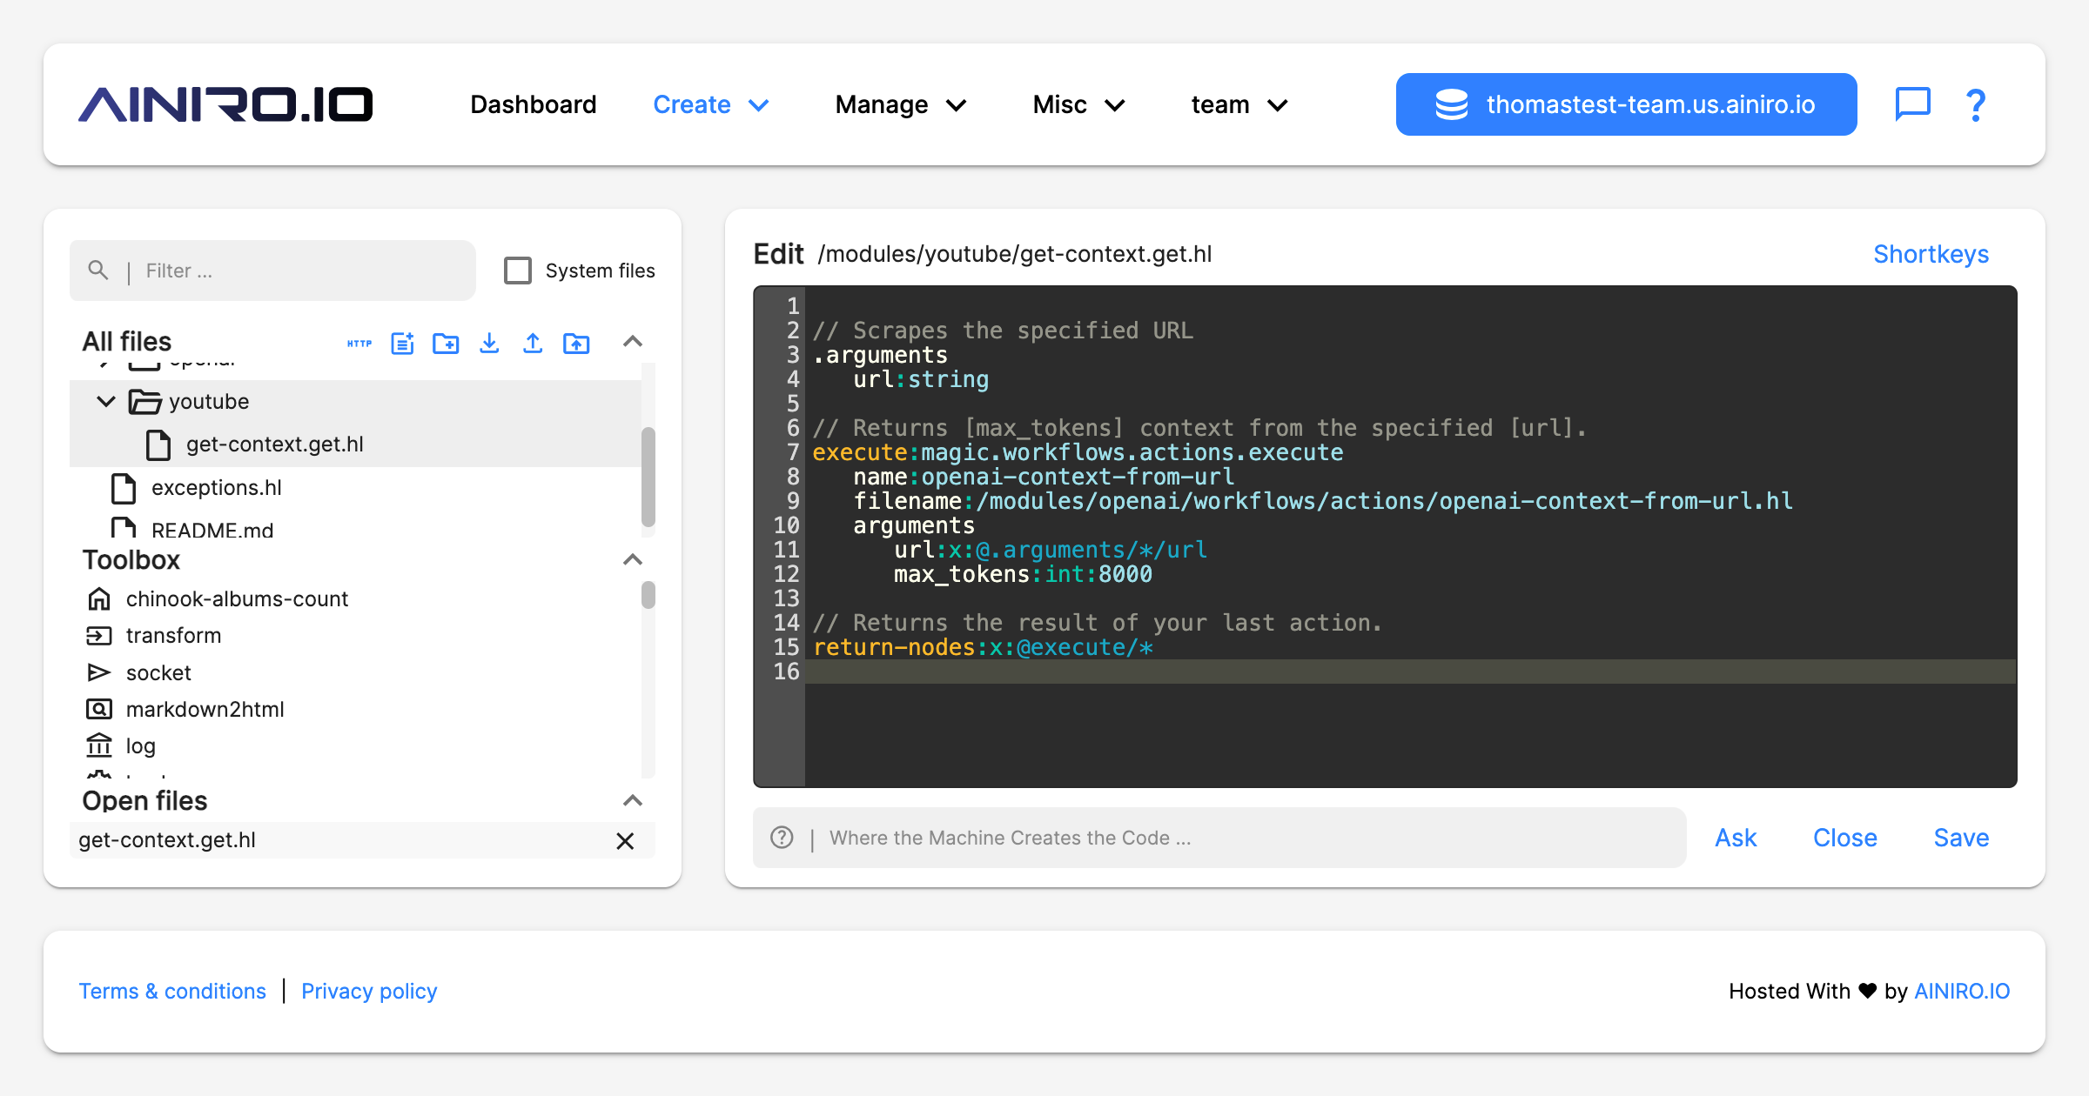Open the Manage dropdown menu
This screenshot has width=2089, height=1096.
(x=901, y=104)
